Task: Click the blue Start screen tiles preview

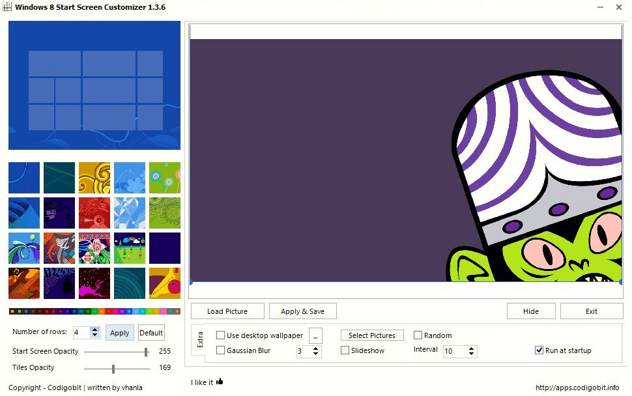Action: pyautogui.click(x=94, y=85)
